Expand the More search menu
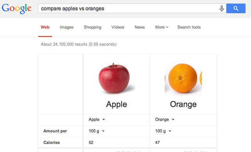The image size is (251, 152). click(x=162, y=27)
